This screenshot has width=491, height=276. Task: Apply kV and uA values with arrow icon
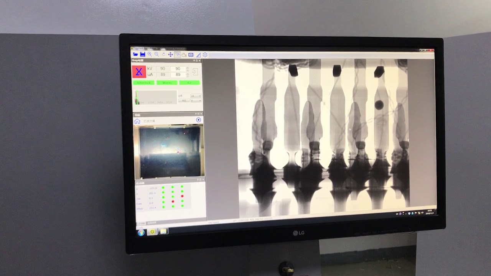(x=195, y=72)
